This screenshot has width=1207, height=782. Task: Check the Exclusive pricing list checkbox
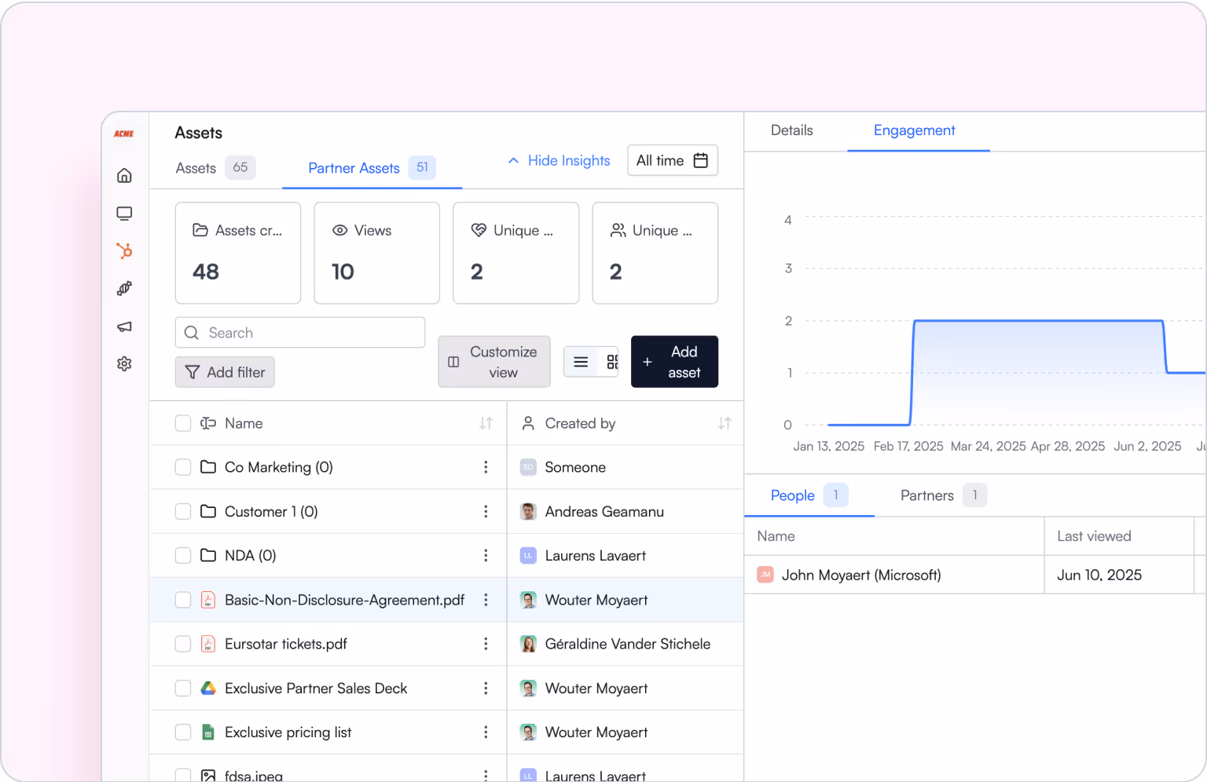pyautogui.click(x=183, y=732)
